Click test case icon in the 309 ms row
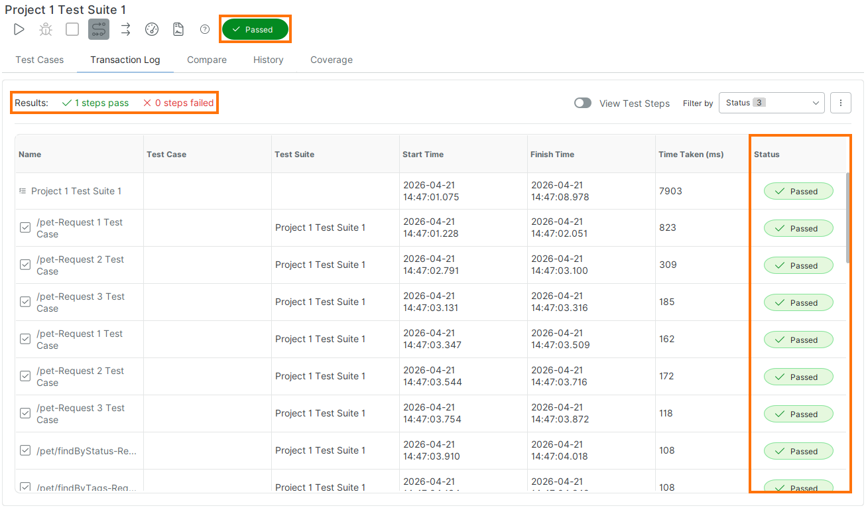The image size is (866, 508). coord(25,265)
